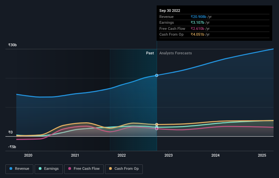The width and height of the screenshot is (279, 178).
Task: Click the ₹2.610b free cash flow value
Action: pyautogui.click(x=197, y=29)
